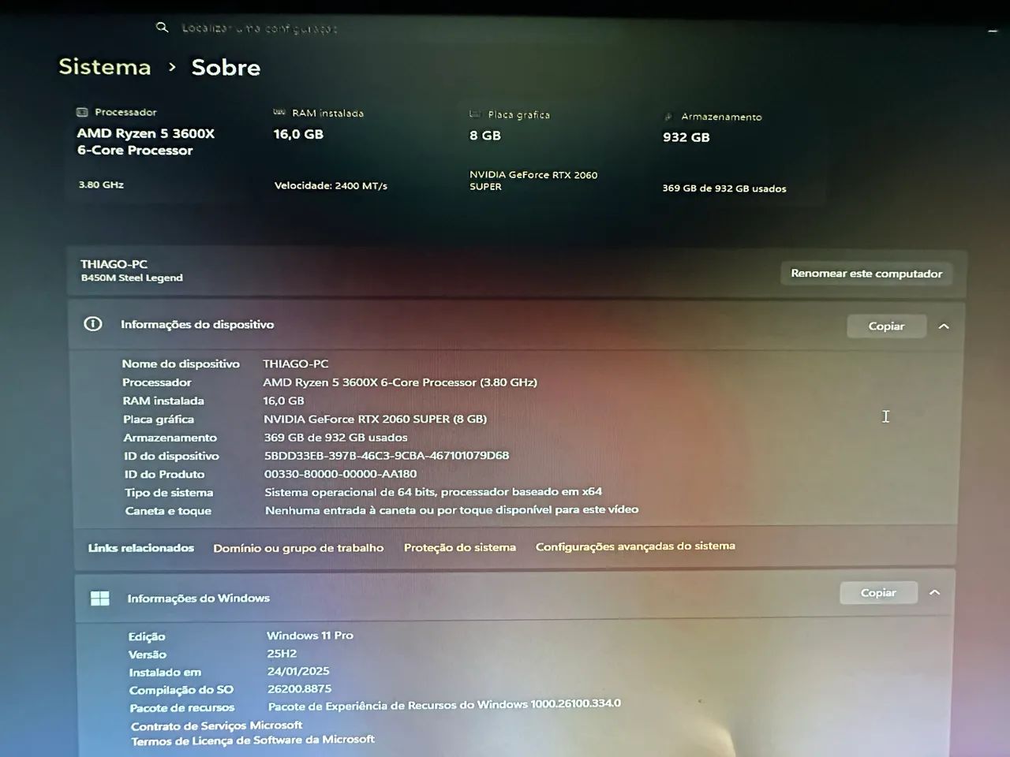Select the Compilação do SO value 26200.8875
The image size is (1010, 757).
coord(300,689)
